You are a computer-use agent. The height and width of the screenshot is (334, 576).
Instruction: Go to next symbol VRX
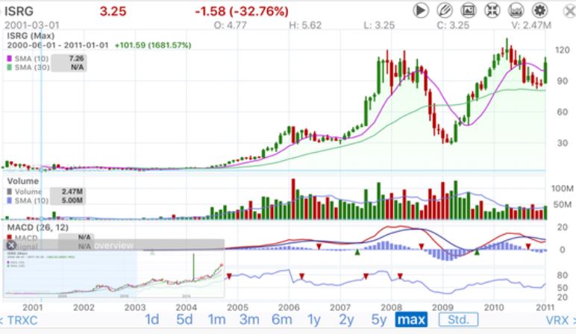tap(560, 321)
